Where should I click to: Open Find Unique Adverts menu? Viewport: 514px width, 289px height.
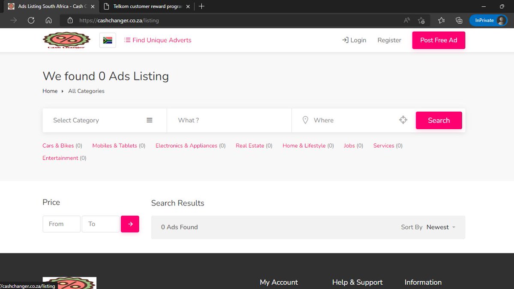158,40
